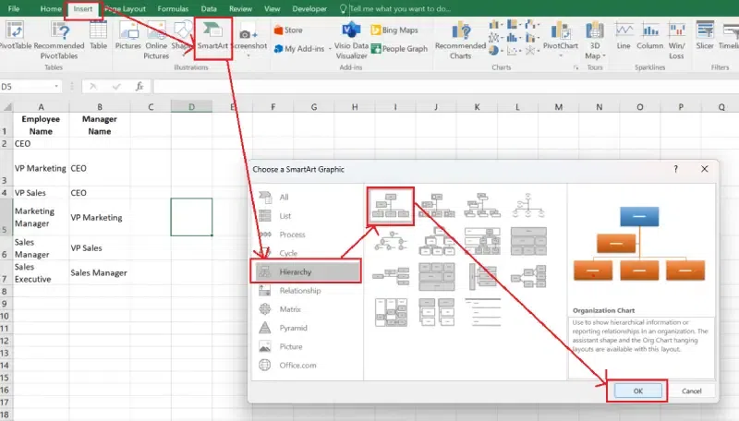Expand the My Add-ins dropdown

pyautogui.click(x=330, y=49)
